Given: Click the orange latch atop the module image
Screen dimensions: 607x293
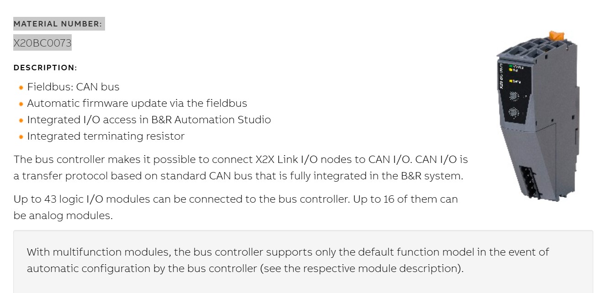Looking at the screenshot, I should (x=556, y=35).
